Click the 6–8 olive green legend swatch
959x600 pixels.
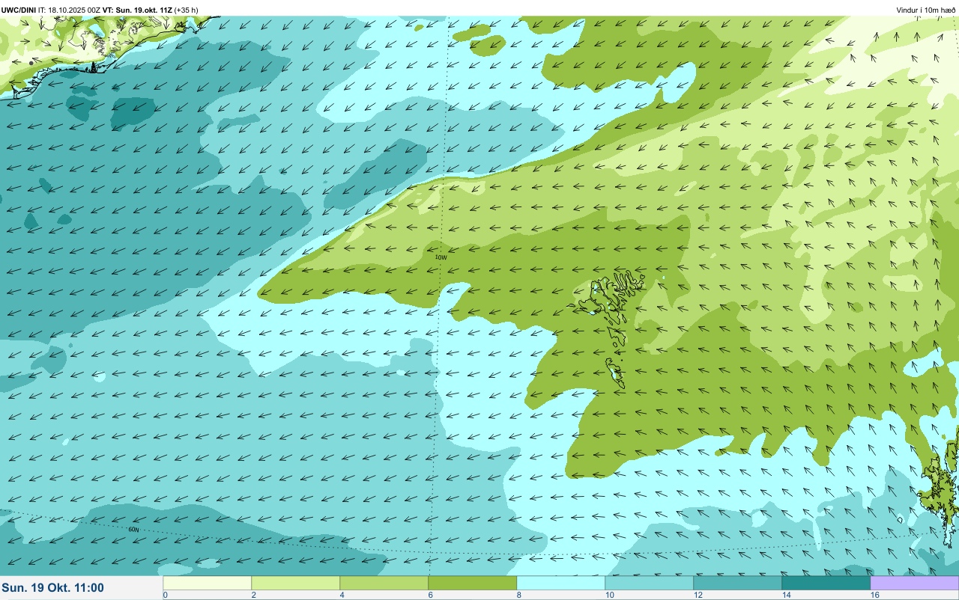[x=473, y=582]
